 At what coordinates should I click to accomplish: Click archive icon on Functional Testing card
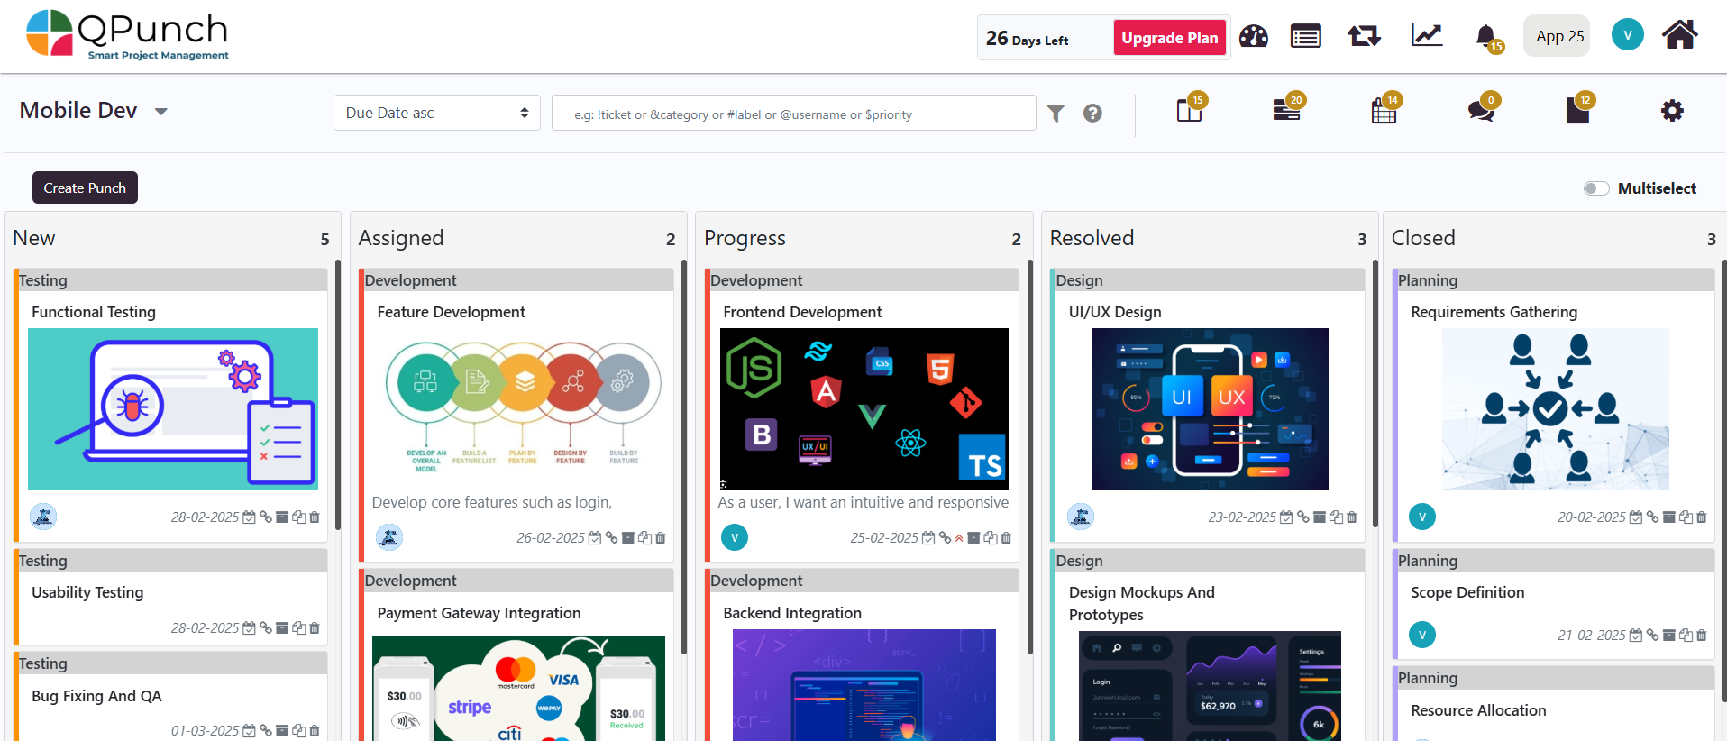282,517
